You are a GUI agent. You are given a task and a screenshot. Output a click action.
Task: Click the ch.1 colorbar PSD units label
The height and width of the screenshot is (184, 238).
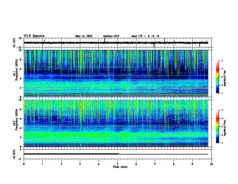[225, 78]
